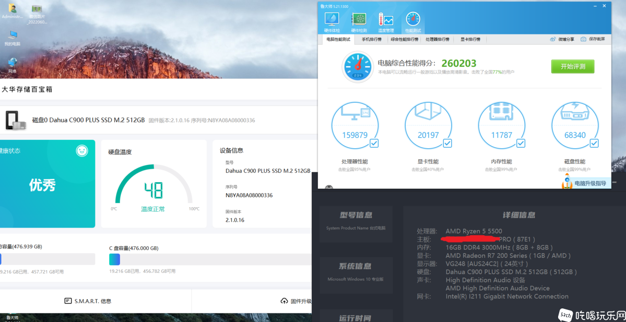Click AMD Radeon R7 200 Series text
Image resolution: width=626 pixels, height=322 pixels.
point(508,255)
